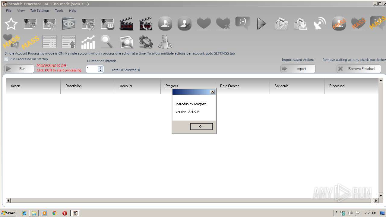The height and width of the screenshot is (217, 386).
Task: Sort by the Action column header
Action: point(33,86)
